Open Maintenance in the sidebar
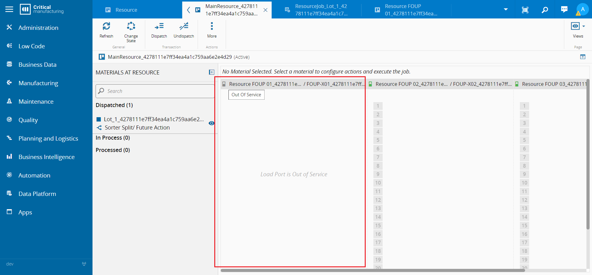 (46, 102)
